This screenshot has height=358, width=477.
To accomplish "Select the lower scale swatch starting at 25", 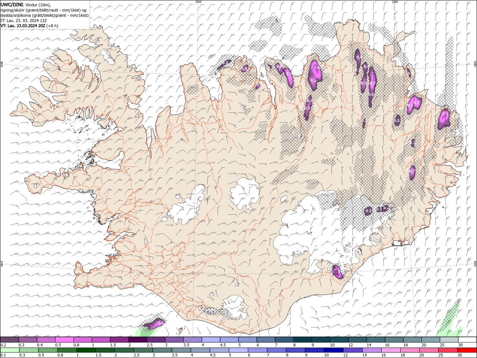I will 448,350.
